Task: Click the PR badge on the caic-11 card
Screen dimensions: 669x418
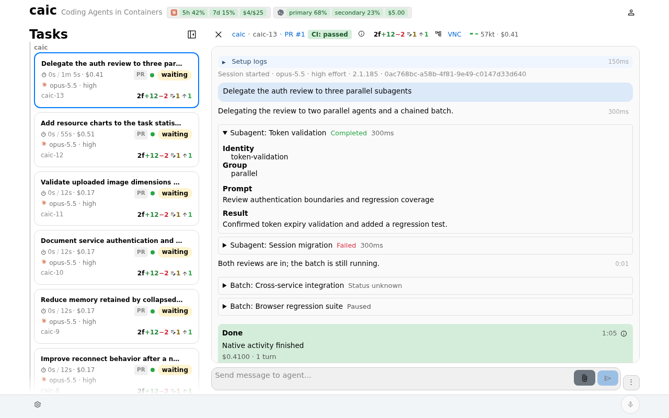Action: 141,193
